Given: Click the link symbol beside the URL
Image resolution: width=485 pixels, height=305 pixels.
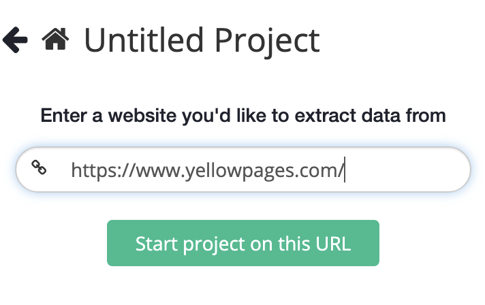Looking at the screenshot, I should tap(39, 167).
